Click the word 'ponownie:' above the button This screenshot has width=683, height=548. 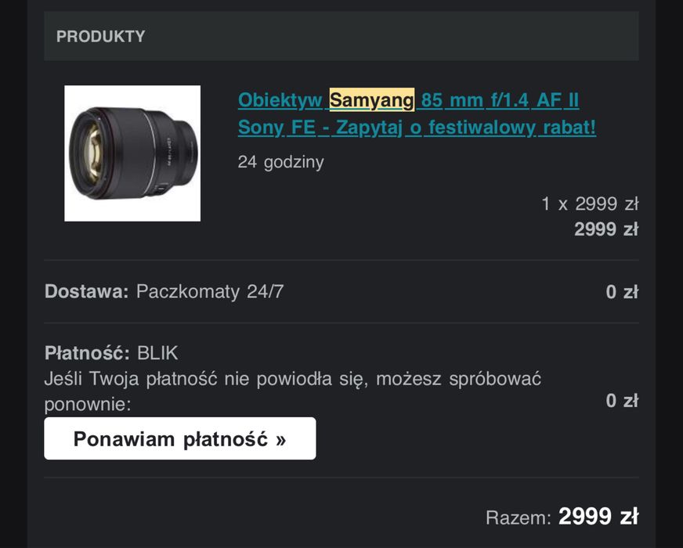pos(88,405)
